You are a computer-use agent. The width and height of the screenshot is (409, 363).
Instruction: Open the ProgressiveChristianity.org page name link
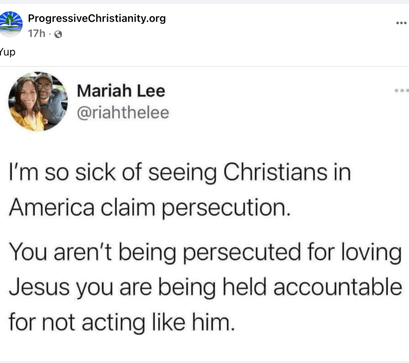click(x=97, y=19)
